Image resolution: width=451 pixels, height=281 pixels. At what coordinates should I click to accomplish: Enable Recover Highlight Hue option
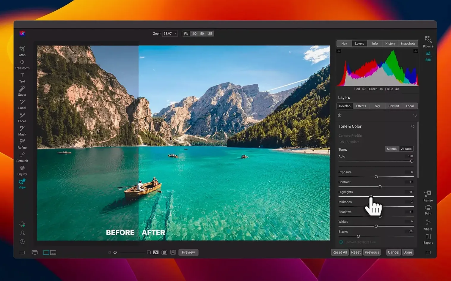[x=341, y=242]
